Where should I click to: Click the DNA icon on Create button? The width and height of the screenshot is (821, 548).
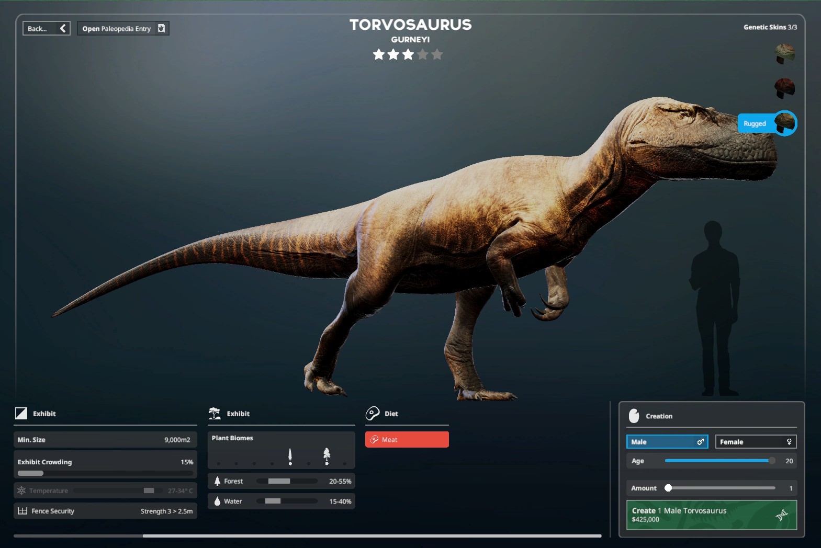click(x=782, y=515)
